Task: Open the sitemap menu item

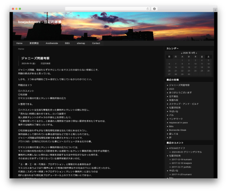Action: pyautogui.click(x=81, y=43)
